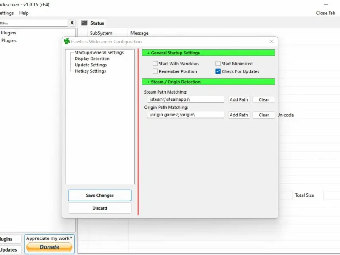Click the Steam Path Matching input field
Viewport: 340px width, 255px height.
click(186, 99)
